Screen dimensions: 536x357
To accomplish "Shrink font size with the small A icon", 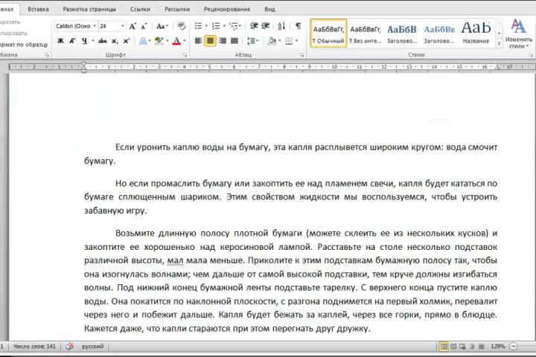I will pyautogui.click(x=144, y=26).
